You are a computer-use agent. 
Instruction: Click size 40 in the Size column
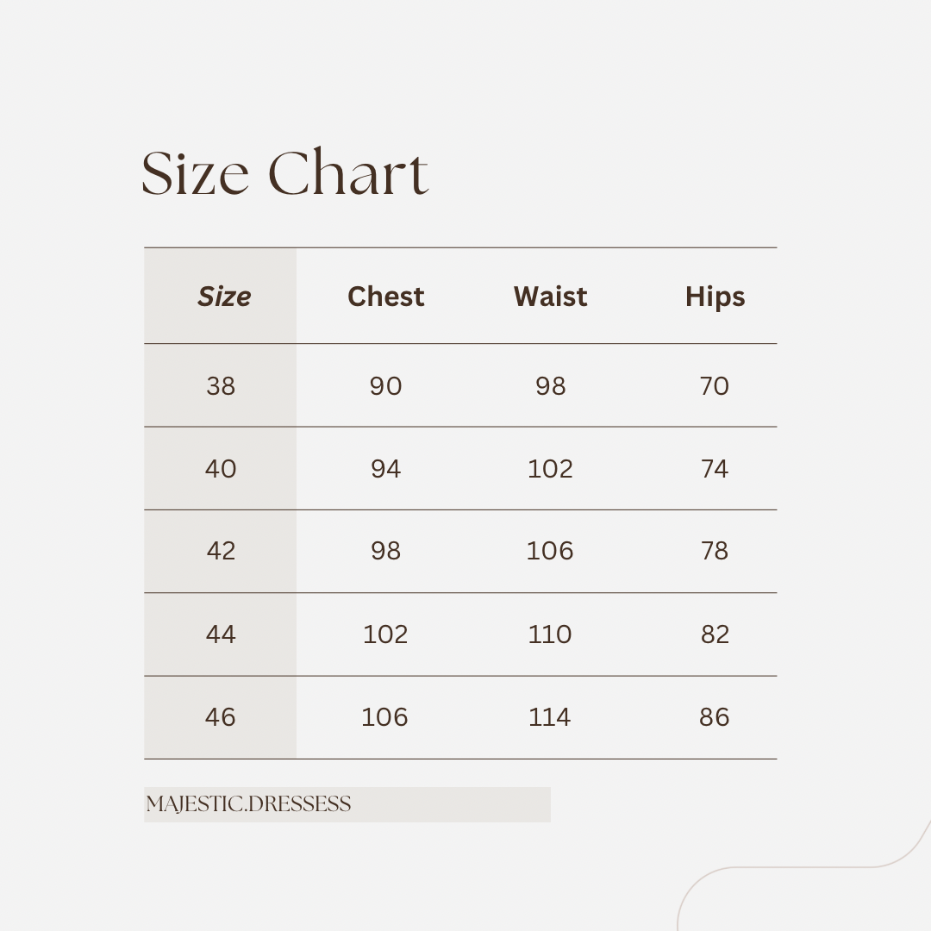(221, 469)
